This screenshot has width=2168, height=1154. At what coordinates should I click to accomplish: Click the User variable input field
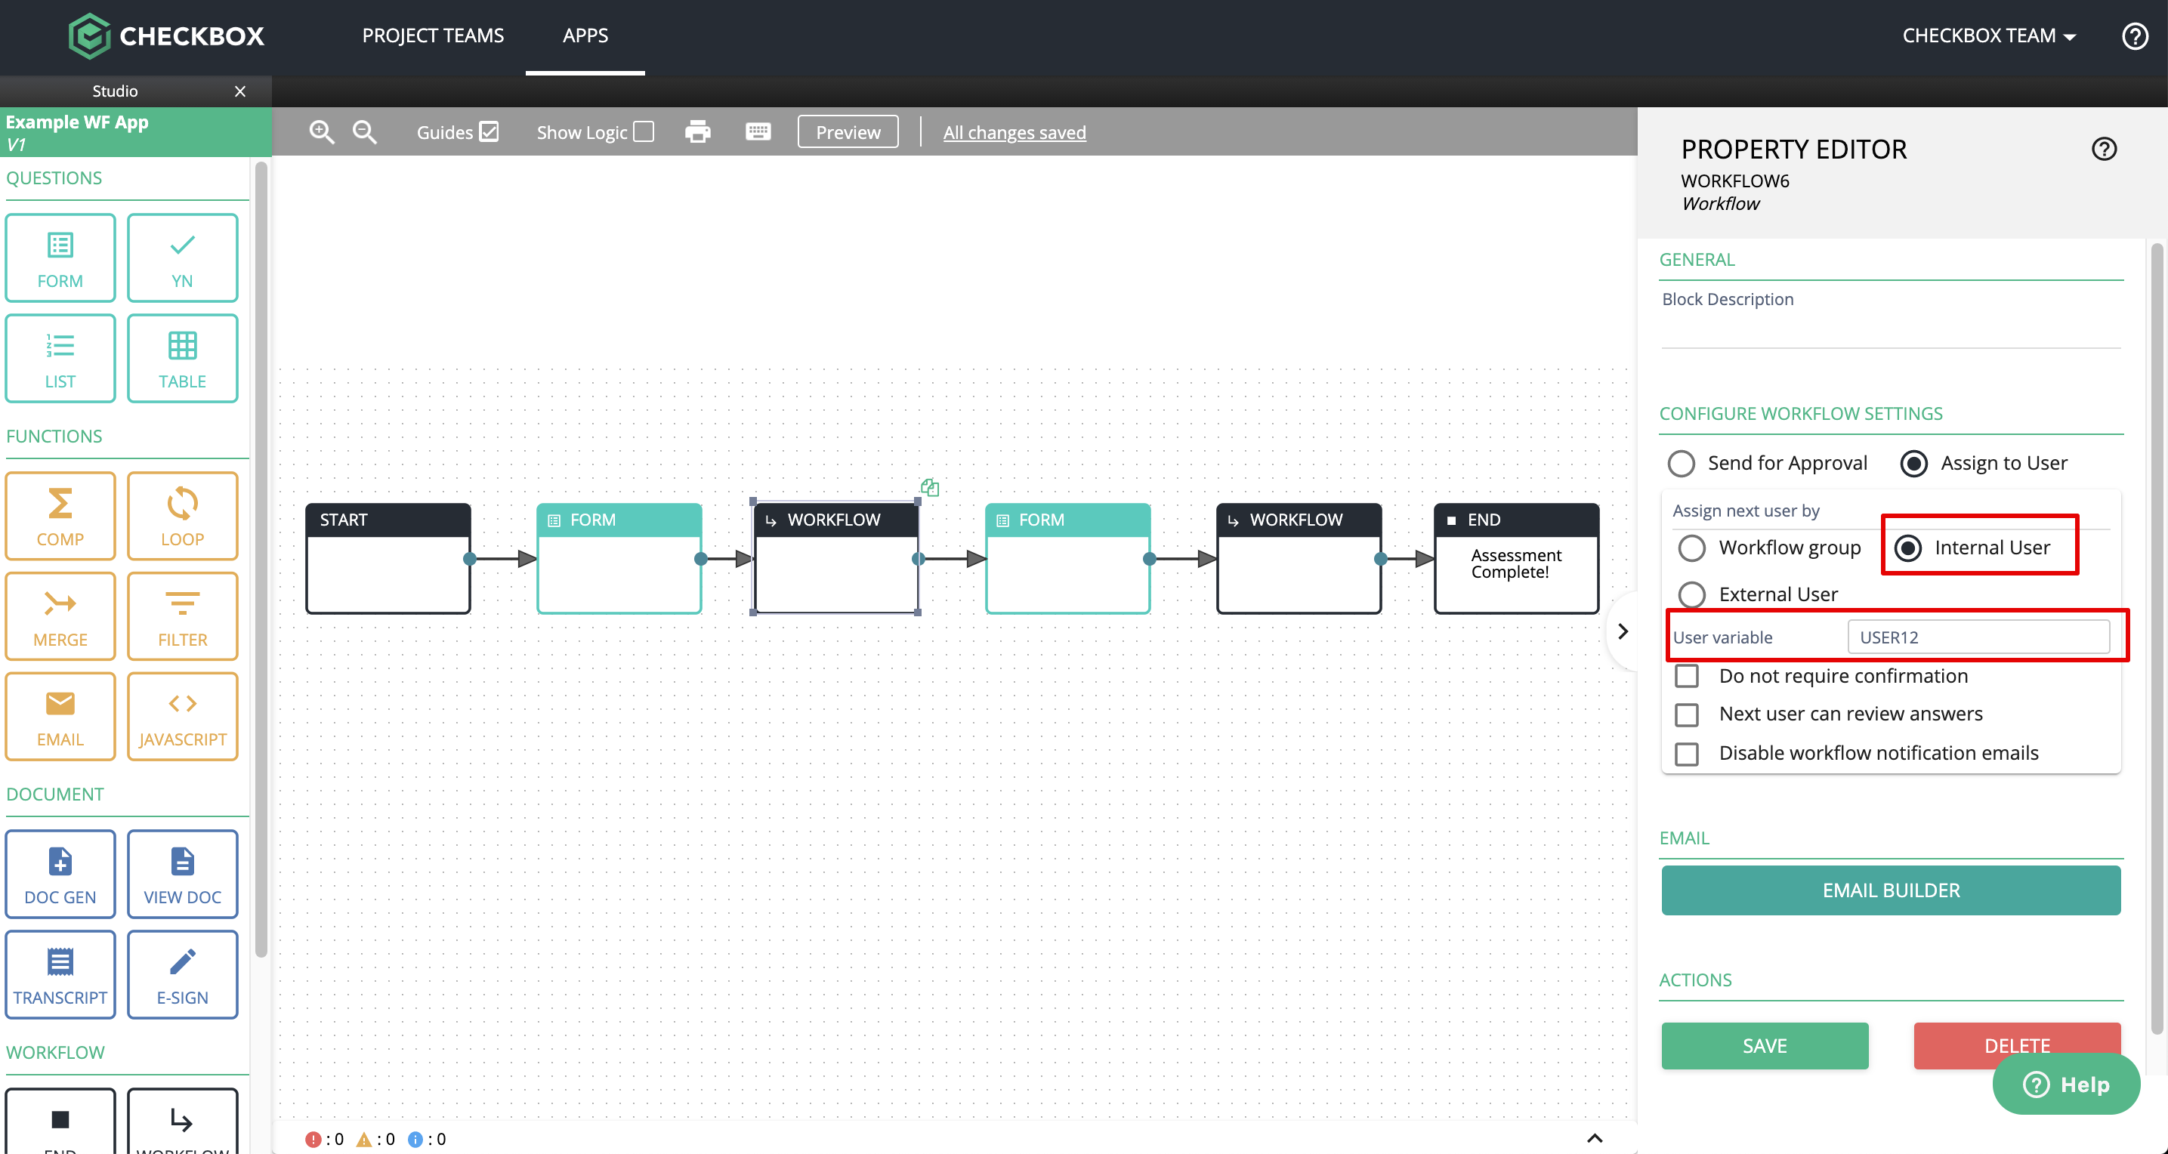coord(1978,637)
